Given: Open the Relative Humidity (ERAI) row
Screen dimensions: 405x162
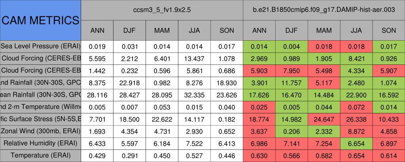Looking at the screenshot, I should pos(40,143).
